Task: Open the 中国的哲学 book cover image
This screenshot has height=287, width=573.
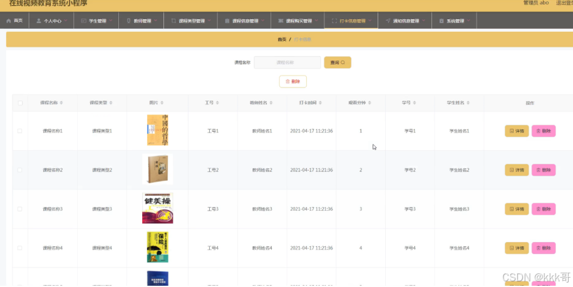Action: [158, 130]
